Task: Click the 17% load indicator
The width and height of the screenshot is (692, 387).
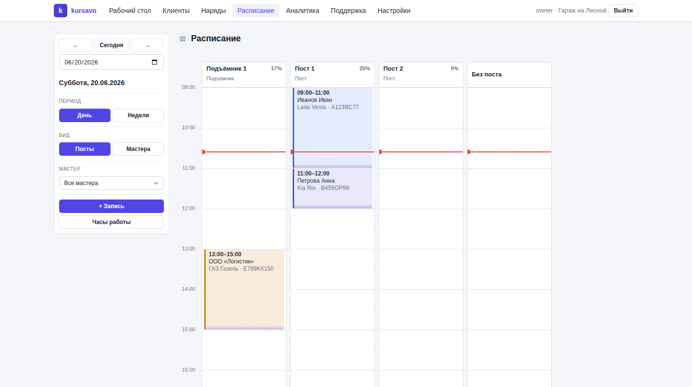Action: point(276,68)
